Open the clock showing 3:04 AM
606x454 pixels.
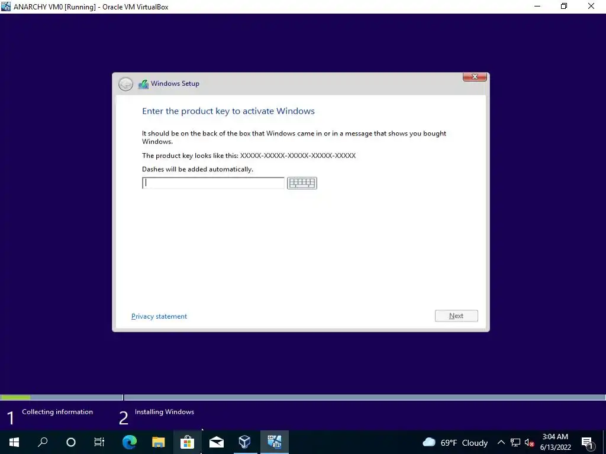pos(555,442)
